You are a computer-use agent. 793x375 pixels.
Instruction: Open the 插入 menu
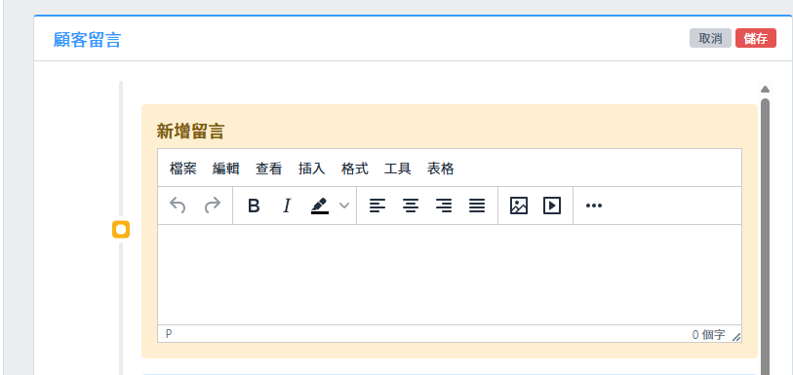[311, 169]
